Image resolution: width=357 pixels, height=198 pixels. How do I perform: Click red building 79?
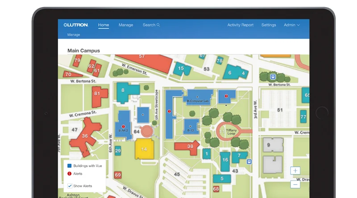click(77, 61)
